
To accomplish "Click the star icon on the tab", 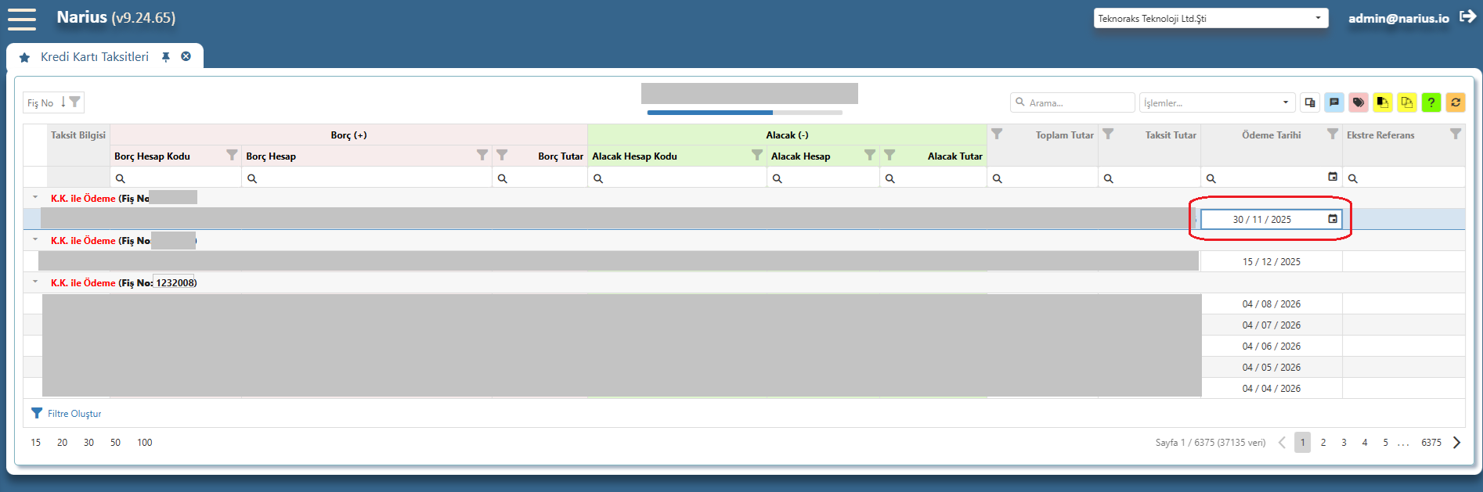I will [24, 57].
